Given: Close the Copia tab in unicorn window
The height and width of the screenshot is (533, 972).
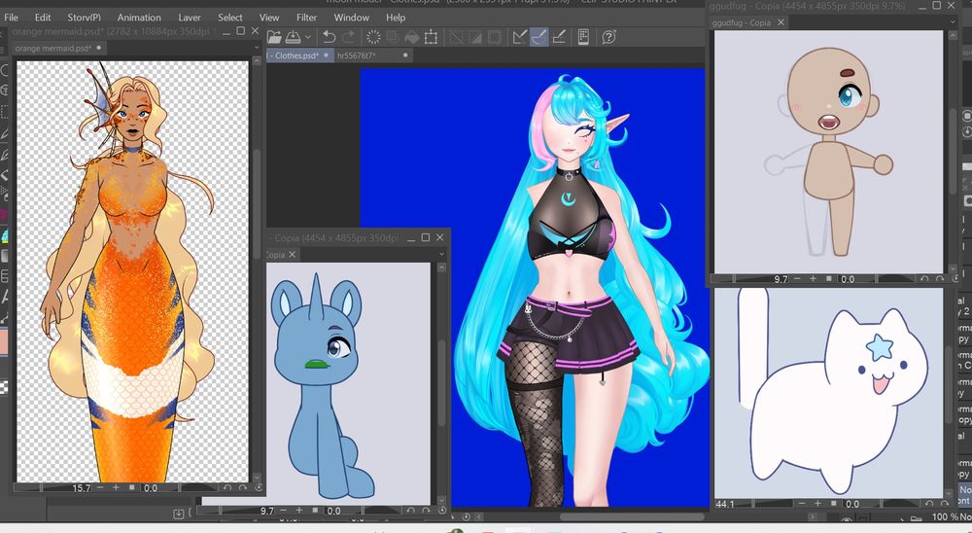Looking at the screenshot, I should (293, 255).
